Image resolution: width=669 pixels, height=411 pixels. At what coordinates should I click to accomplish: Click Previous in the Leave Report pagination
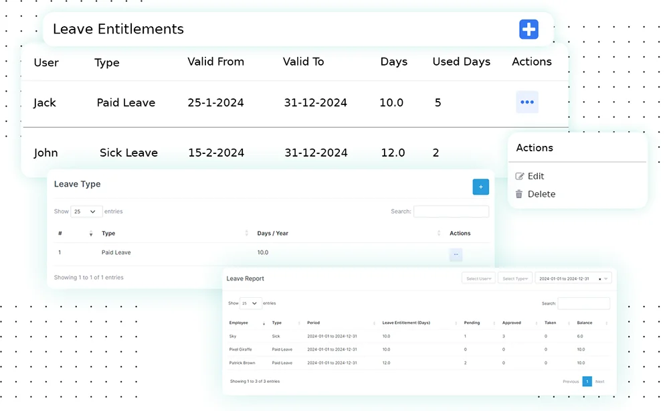click(571, 382)
